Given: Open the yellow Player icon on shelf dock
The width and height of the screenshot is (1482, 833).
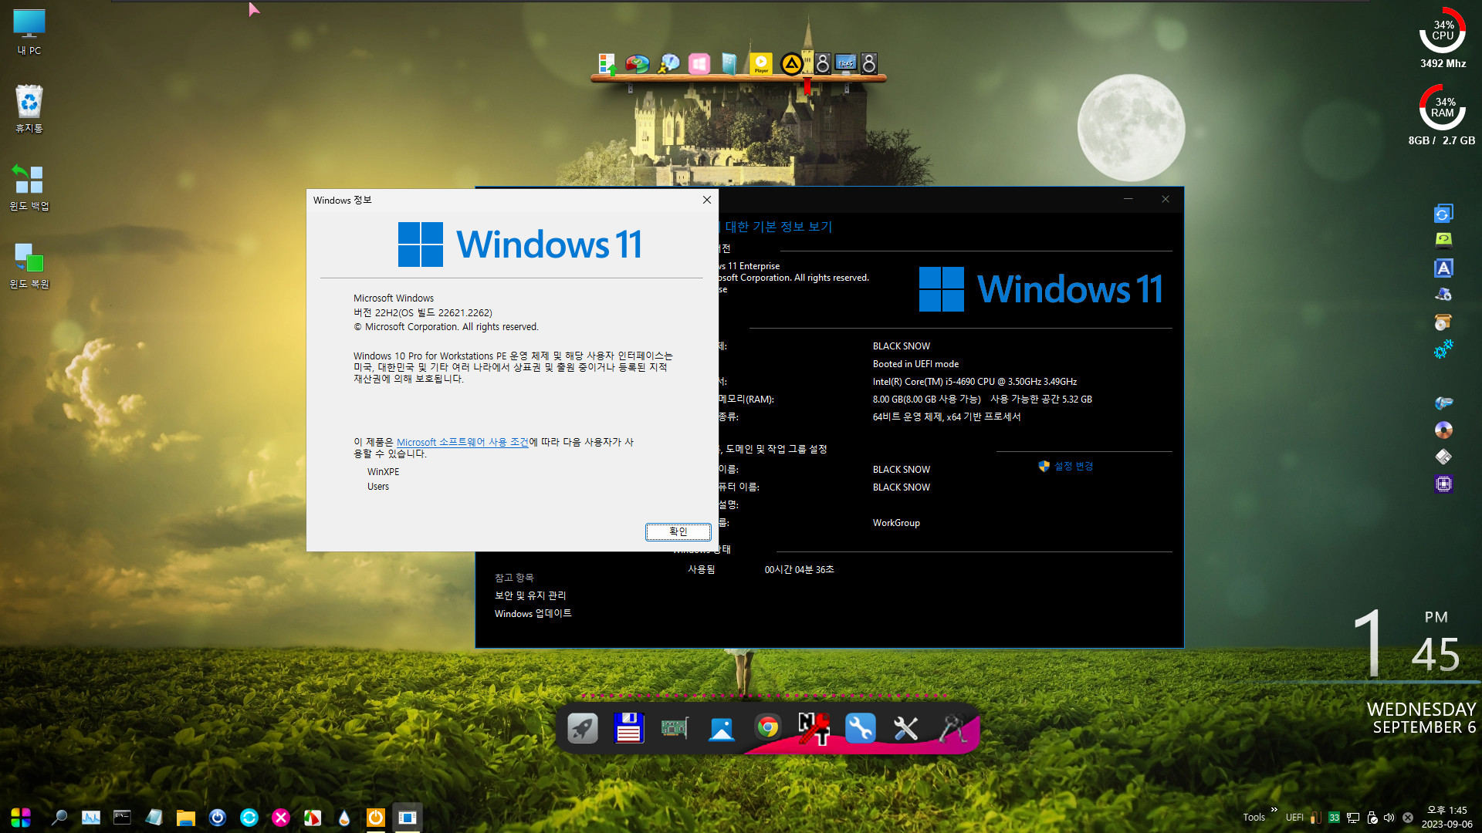Looking at the screenshot, I should point(761,63).
